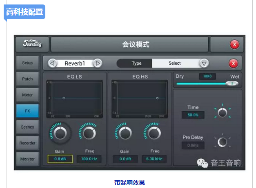Click the next effect right arrow
The height and width of the screenshot is (188, 256).
click(98, 63)
